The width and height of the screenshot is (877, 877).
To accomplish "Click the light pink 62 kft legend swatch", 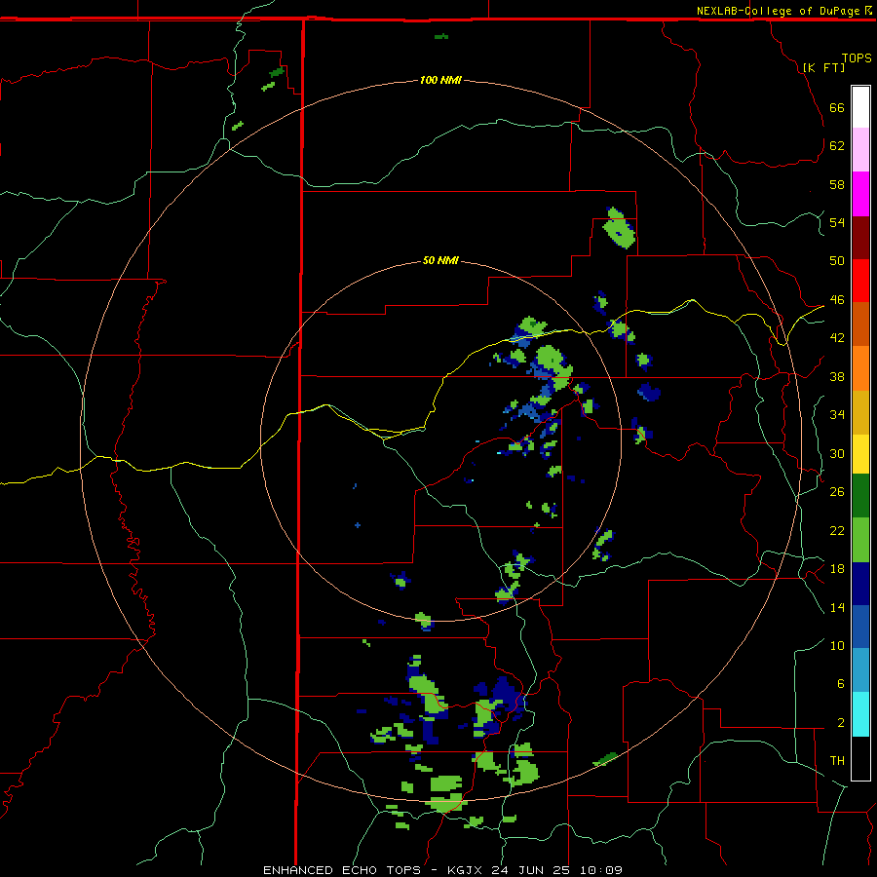I will click(x=860, y=150).
